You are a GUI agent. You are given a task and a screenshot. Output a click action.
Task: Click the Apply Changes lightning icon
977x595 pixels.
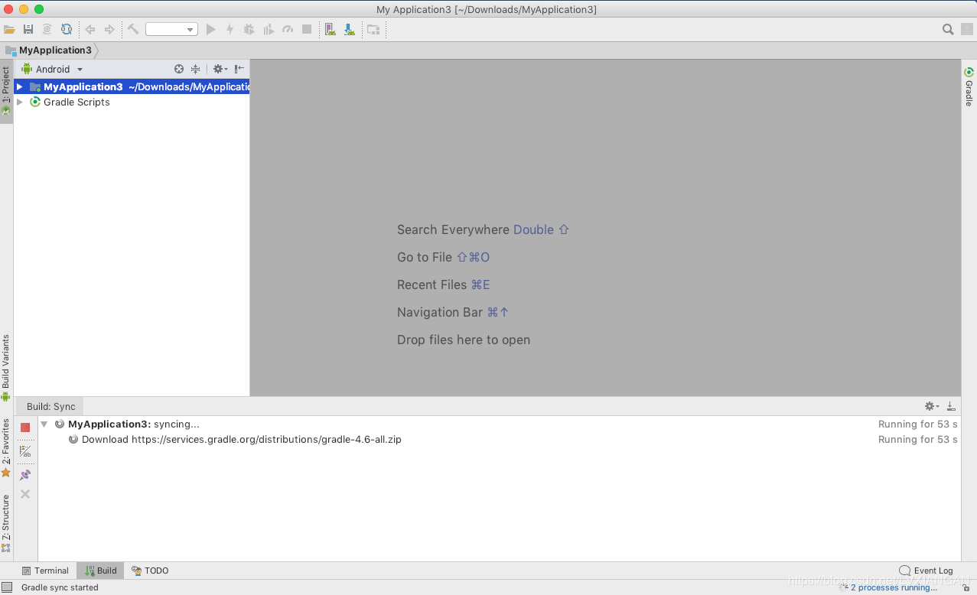click(x=230, y=29)
